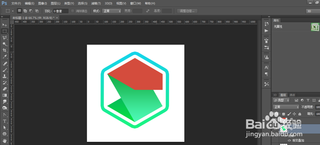Close the 未标题-1 document tab
The image size is (320, 145).
(57, 18)
